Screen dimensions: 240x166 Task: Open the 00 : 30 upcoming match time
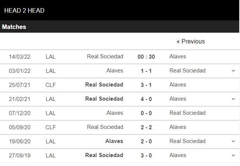click(x=146, y=57)
